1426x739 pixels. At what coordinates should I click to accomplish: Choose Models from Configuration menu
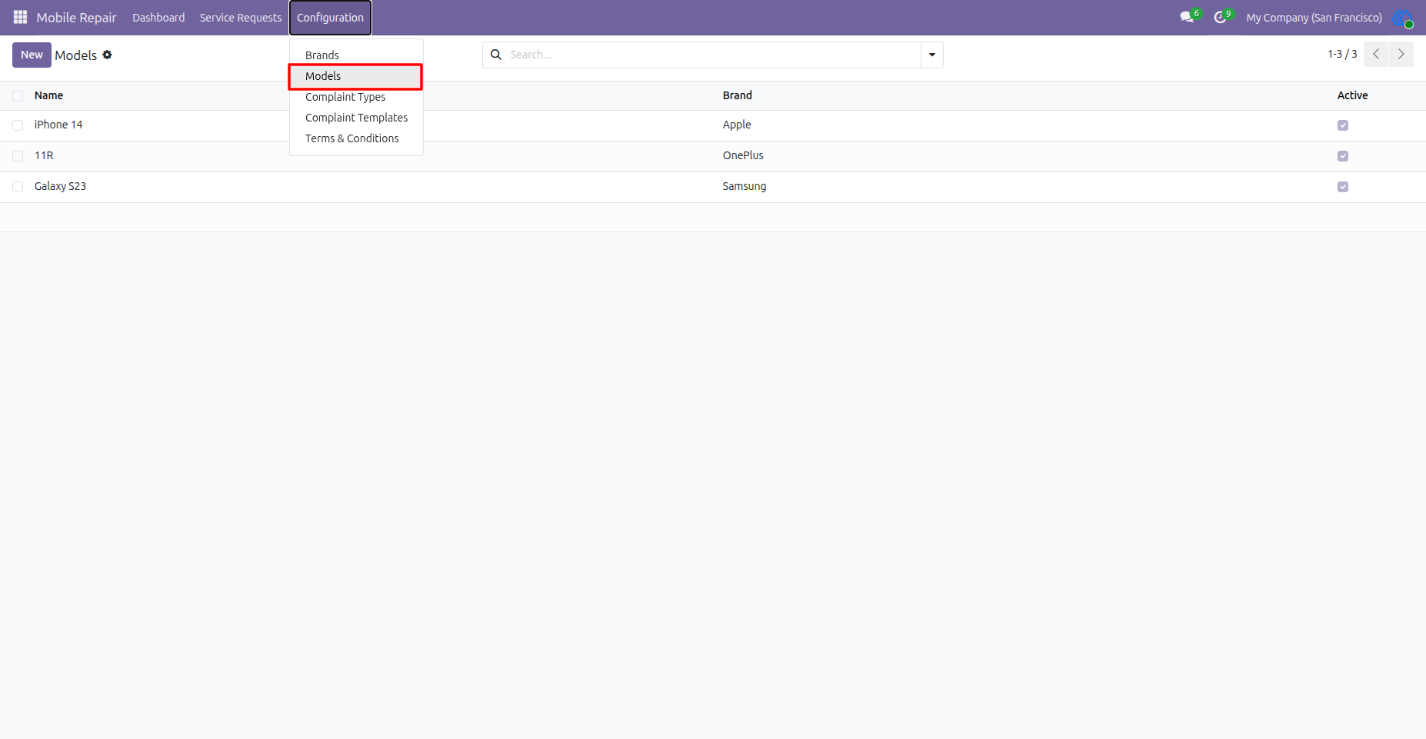tap(356, 76)
